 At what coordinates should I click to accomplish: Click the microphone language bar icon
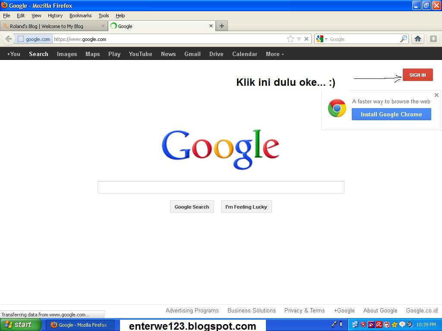335,325
